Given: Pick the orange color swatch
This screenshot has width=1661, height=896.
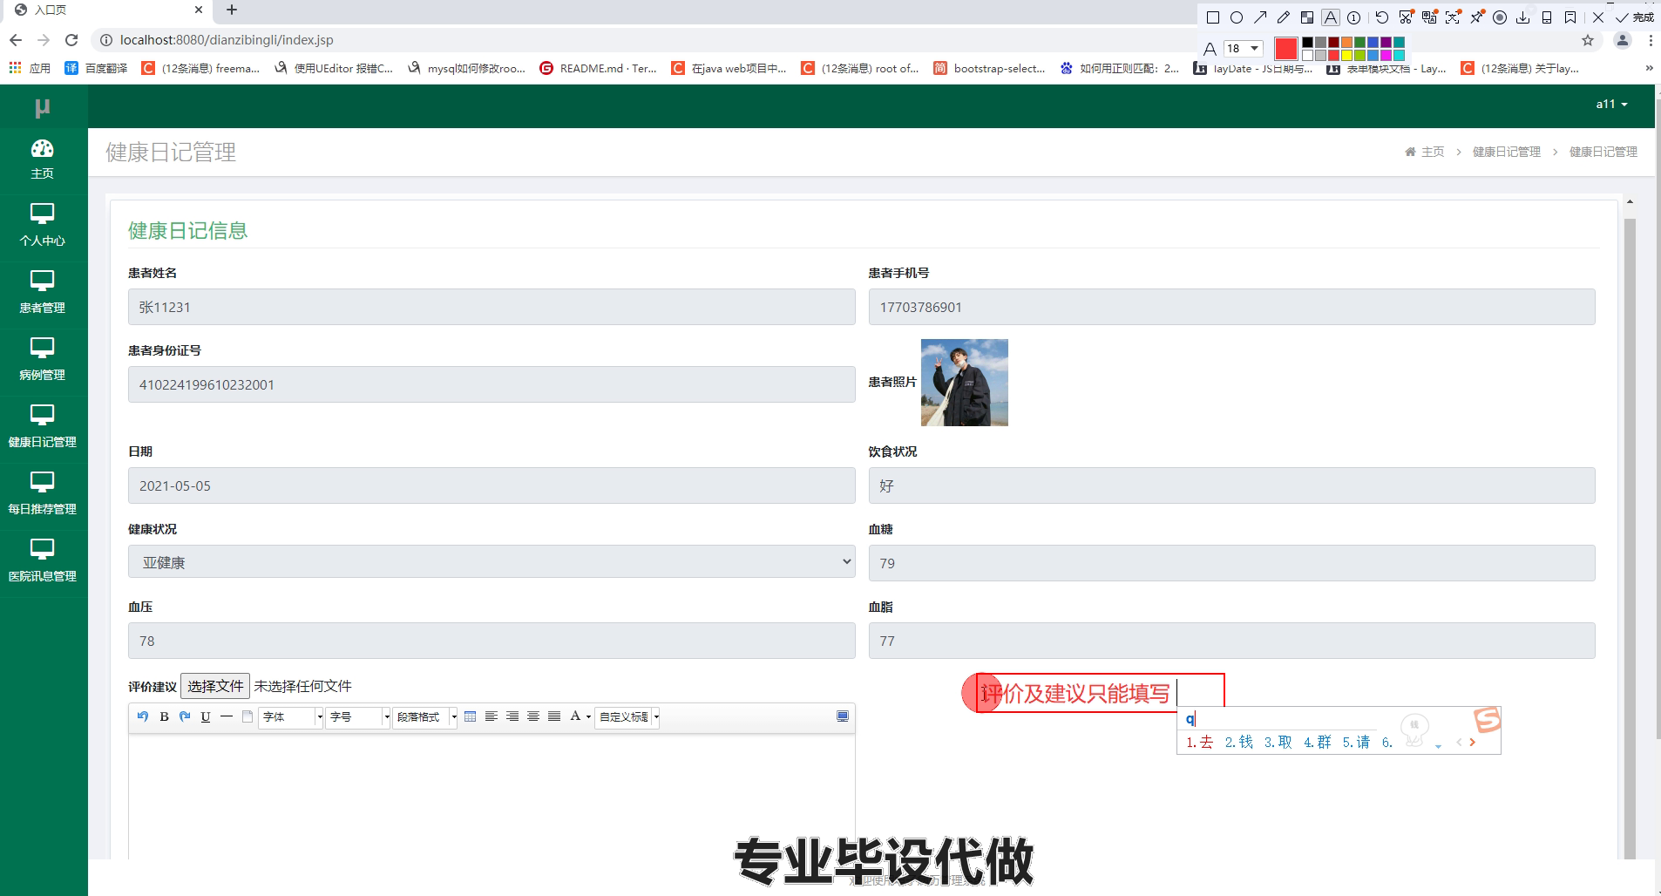Looking at the screenshot, I should click(x=1346, y=43).
